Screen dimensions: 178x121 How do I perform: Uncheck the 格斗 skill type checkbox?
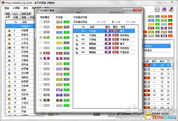coord(41,53)
